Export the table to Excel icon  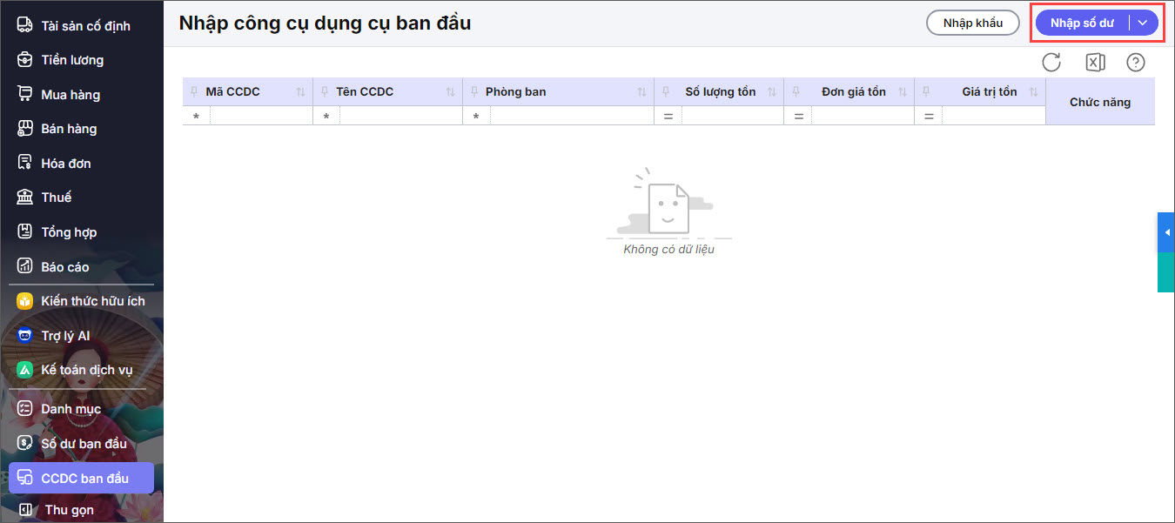[1095, 62]
